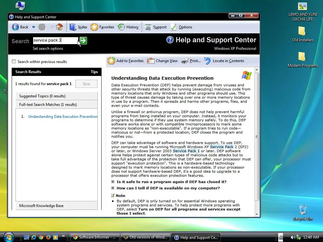Open the Index book icon

click(x=73, y=27)
